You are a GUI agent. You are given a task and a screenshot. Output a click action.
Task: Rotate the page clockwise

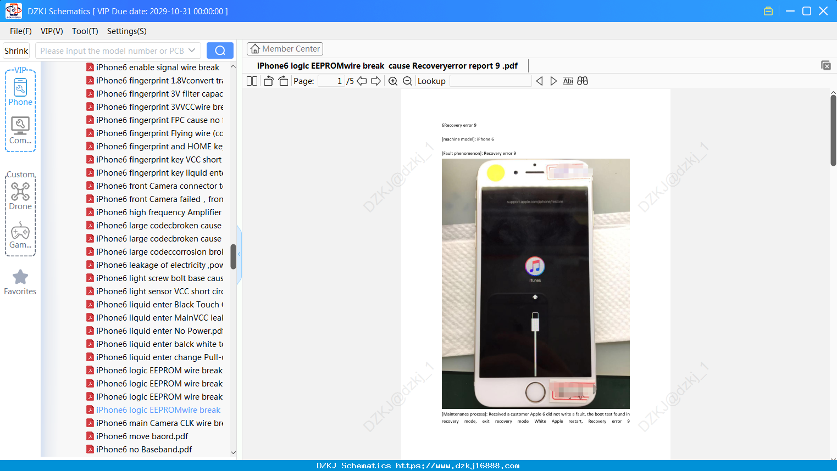[283, 81]
